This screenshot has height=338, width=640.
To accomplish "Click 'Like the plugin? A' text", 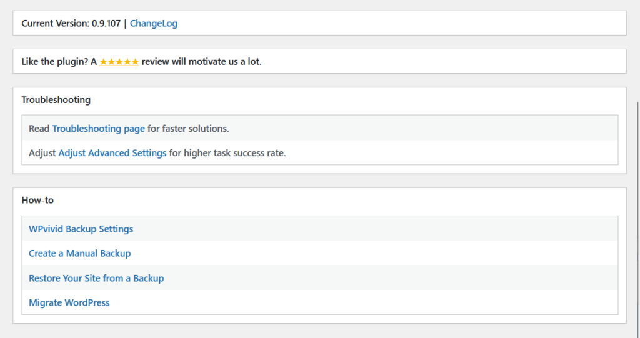I will click(x=59, y=62).
